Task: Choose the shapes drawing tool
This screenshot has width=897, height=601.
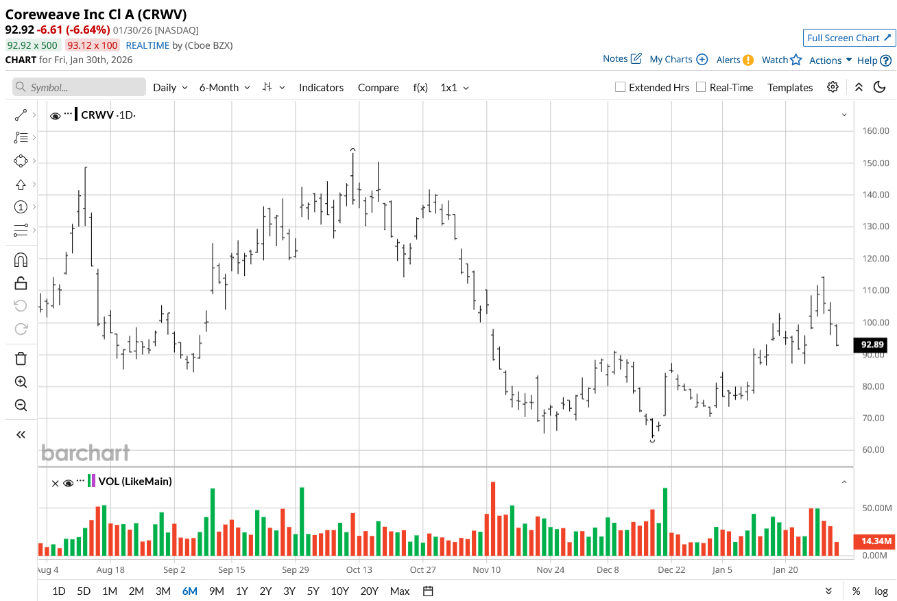Action: (21, 161)
